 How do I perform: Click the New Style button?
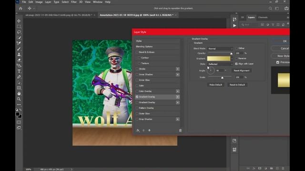[283, 56]
